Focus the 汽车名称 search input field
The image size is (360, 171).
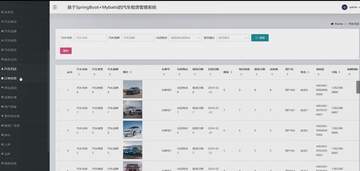[x=90, y=38]
